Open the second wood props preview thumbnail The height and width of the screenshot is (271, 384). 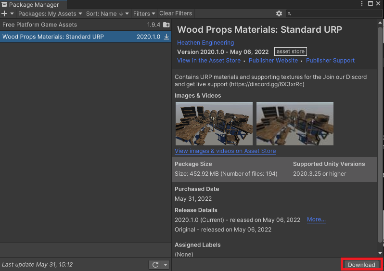pos(295,124)
